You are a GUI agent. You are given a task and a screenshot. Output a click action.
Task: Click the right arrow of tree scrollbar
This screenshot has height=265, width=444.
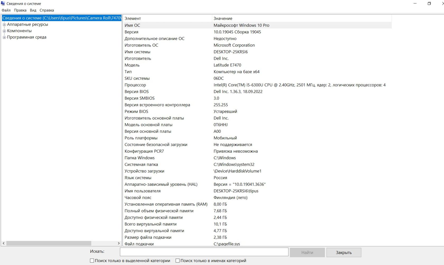click(x=119, y=243)
